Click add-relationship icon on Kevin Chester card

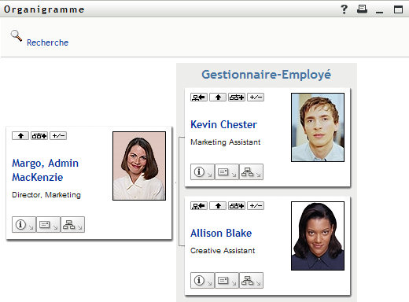pyautogui.click(x=237, y=98)
